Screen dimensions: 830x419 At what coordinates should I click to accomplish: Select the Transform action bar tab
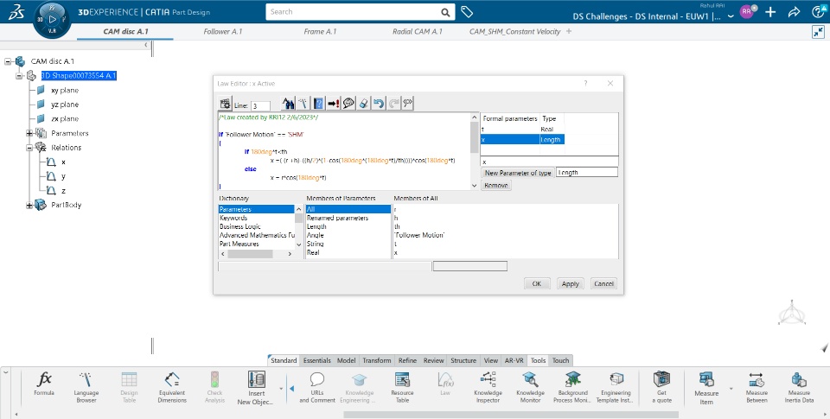click(x=376, y=360)
